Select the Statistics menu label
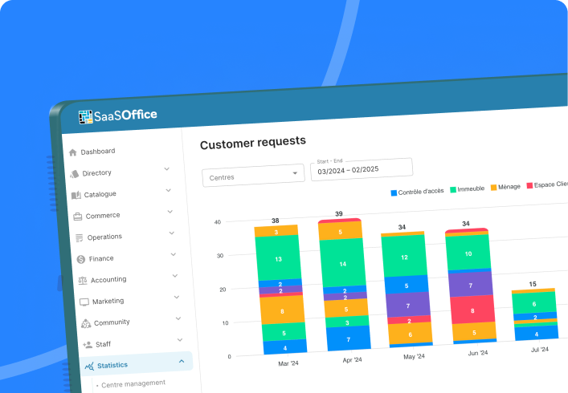Screen dimensions: 568x393 (x=112, y=365)
